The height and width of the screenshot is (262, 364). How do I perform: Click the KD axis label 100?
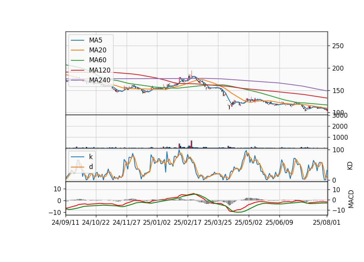coord(338,150)
